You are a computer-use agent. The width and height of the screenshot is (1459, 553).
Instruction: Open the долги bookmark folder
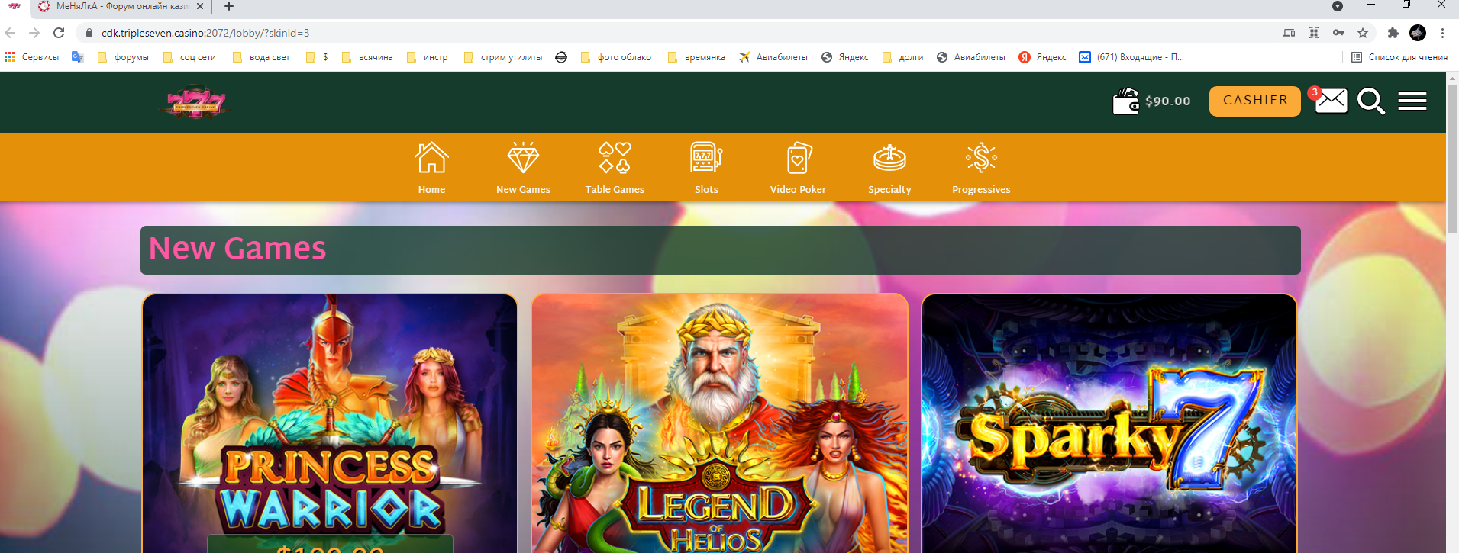(902, 57)
